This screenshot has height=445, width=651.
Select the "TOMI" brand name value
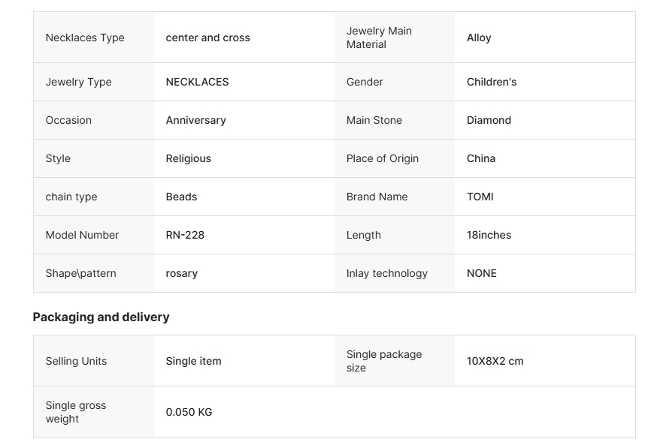[480, 197]
